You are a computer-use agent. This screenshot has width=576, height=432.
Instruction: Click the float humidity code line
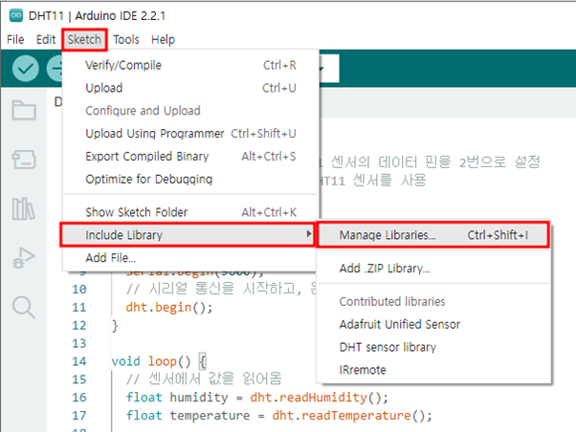256,398
